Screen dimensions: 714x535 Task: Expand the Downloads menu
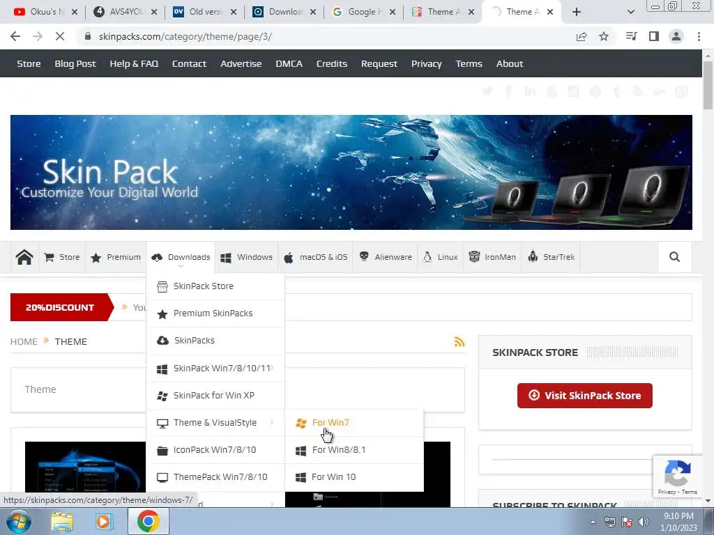pos(181,257)
